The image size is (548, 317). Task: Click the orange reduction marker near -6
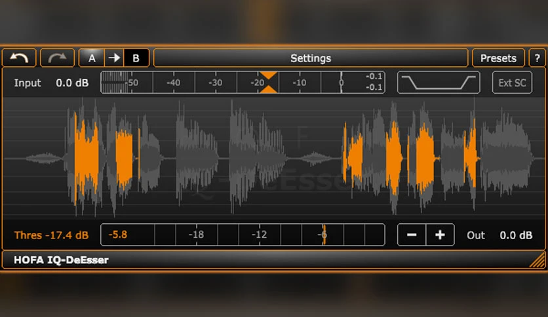pyautogui.click(x=324, y=234)
